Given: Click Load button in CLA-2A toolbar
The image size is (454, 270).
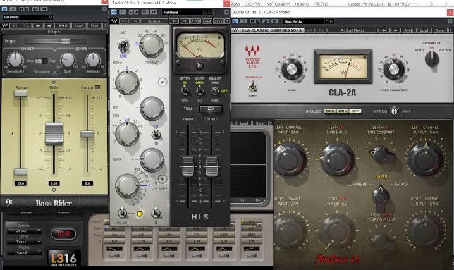Looking at the screenshot, I should [x=424, y=30].
